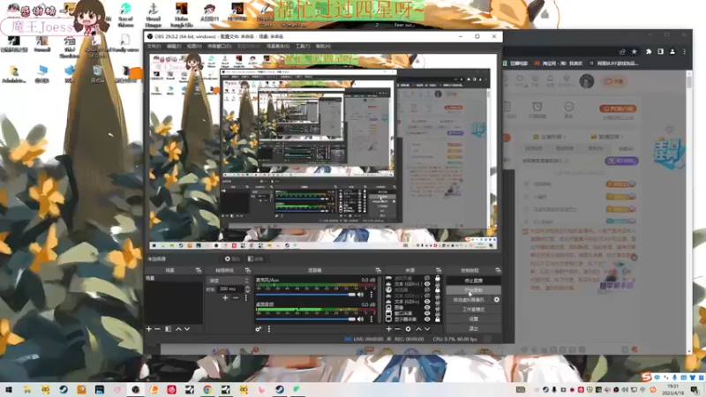Remove transition with minus icon
The height and width of the screenshot is (397, 706).
[x=236, y=297]
